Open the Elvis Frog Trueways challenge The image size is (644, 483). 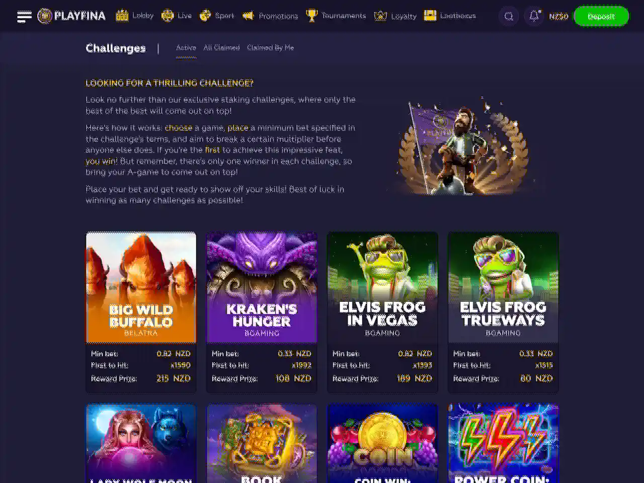(503, 312)
